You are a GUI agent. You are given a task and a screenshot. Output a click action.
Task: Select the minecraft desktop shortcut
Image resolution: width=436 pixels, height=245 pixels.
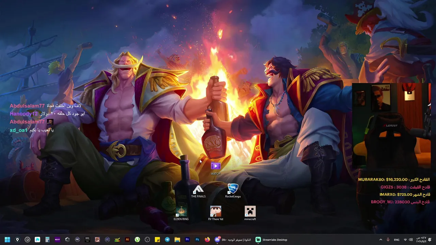(x=250, y=214)
